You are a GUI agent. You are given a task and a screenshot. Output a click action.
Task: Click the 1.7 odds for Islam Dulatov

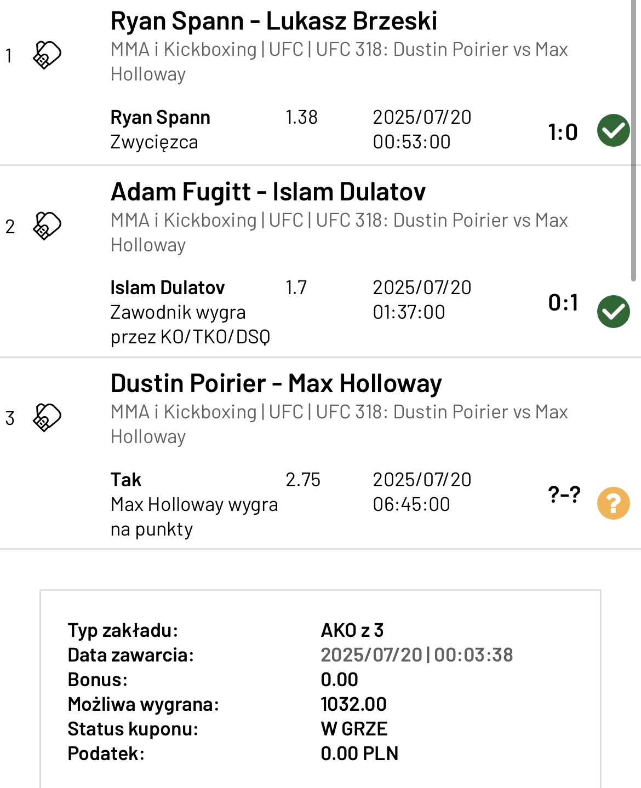[x=296, y=287]
